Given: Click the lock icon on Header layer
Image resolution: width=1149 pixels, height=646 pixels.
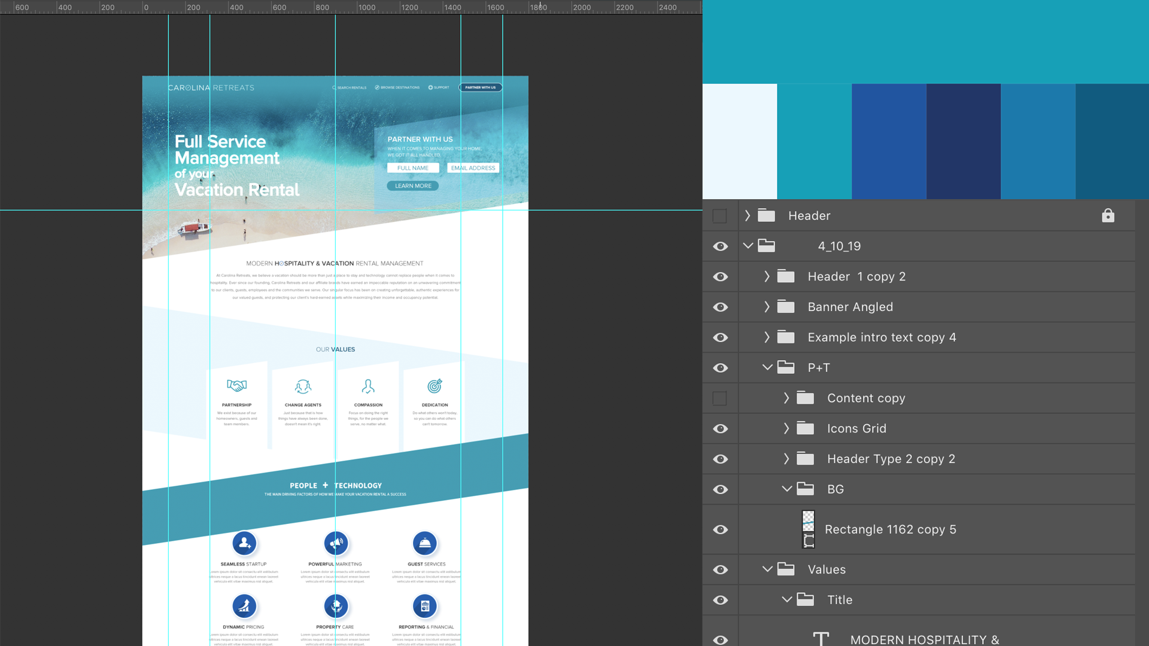Looking at the screenshot, I should pyautogui.click(x=1108, y=215).
